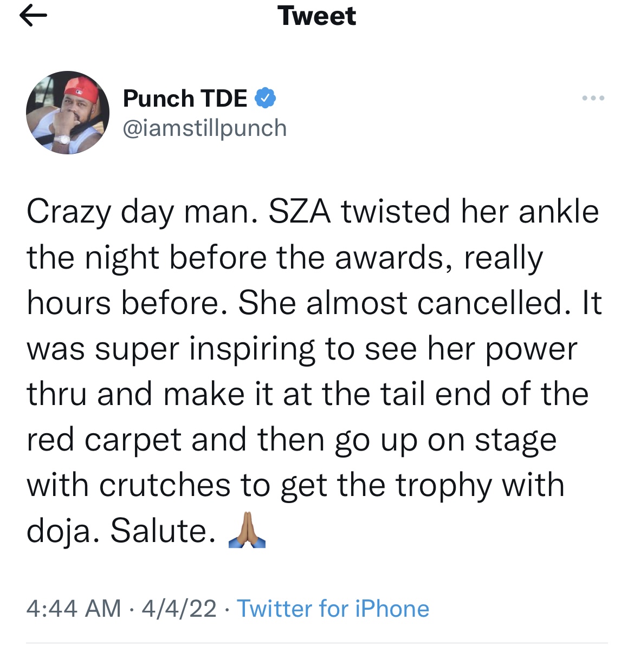This screenshot has height=646, width=634.
Task: Click the word trophy in the tweet
Action: pyautogui.click(x=444, y=486)
